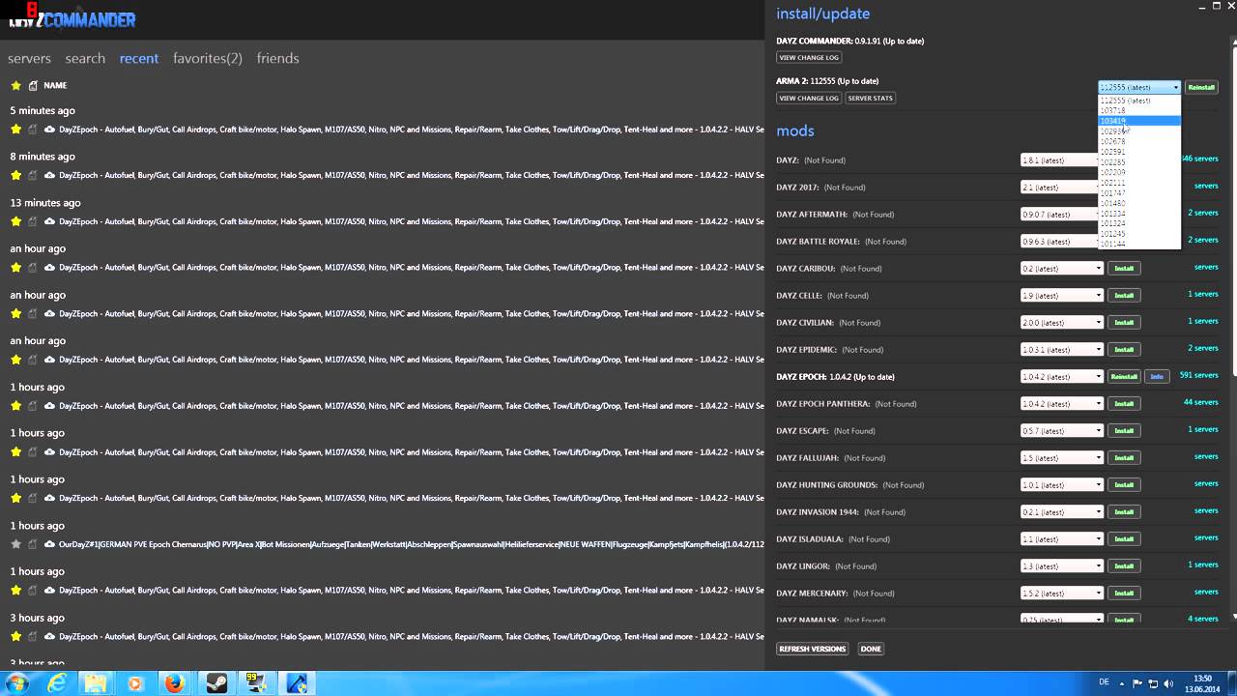Click the DayZ Commander taskbar icon
The height and width of the screenshot is (696, 1237).
[x=298, y=683]
